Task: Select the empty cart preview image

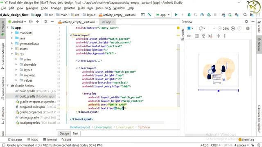Action: (218, 70)
